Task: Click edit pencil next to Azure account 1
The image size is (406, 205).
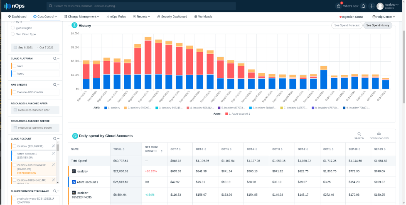Action: click(53, 154)
